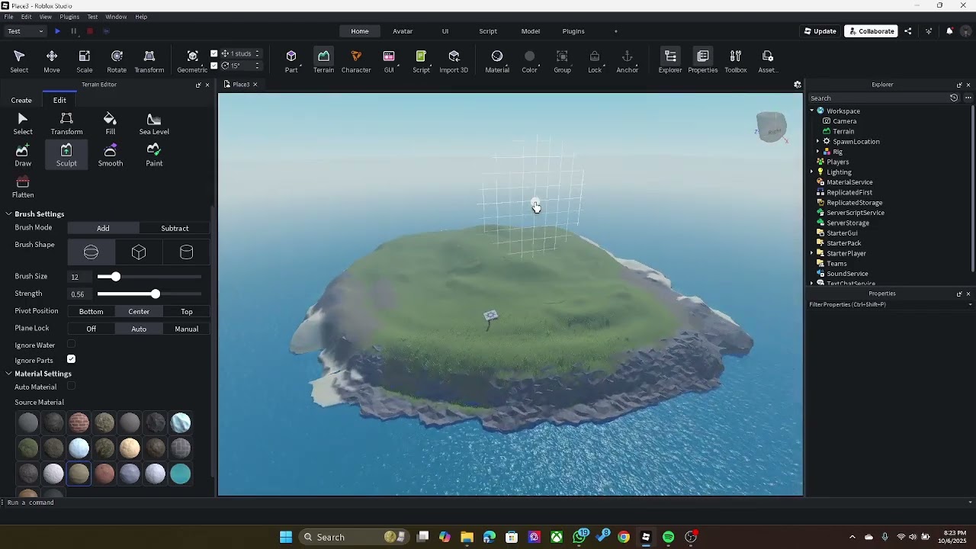This screenshot has height=549, width=976.
Task: Open Spotify from the taskbar
Action: coord(669,537)
